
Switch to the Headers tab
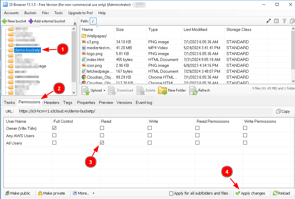point(52,102)
